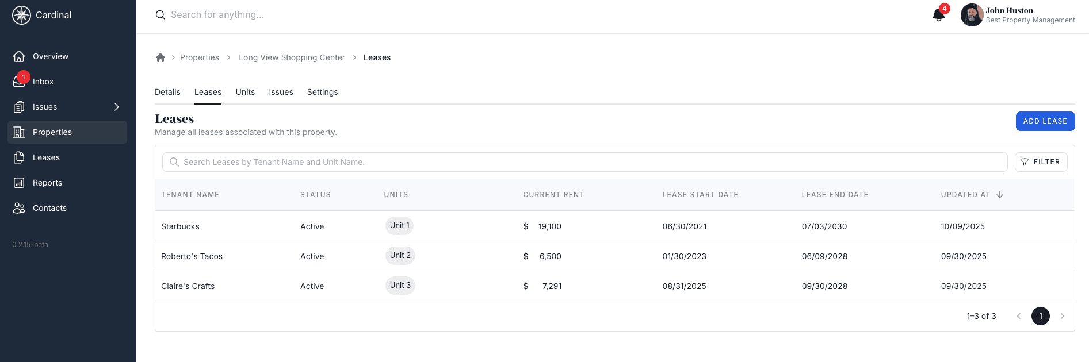Open Overview from the sidebar house icon
Image resolution: width=1089 pixels, height=362 pixels.
coord(19,56)
